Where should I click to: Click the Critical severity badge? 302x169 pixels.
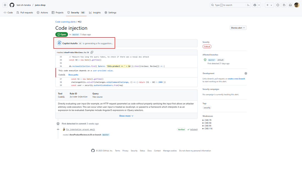pyautogui.click(x=207, y=47)
